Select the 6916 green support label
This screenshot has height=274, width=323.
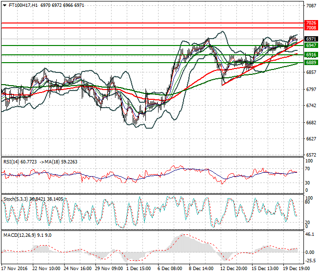(x=311, y=55)
